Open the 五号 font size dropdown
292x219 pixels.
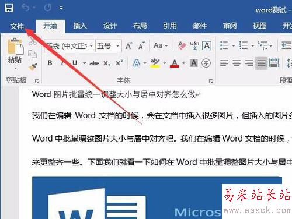click(117, 46)
